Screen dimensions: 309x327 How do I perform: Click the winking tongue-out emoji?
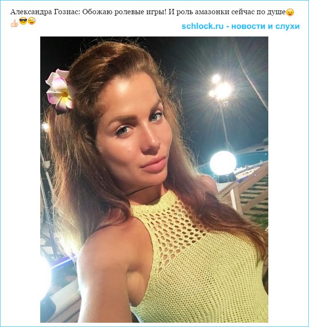pos(32,21)
